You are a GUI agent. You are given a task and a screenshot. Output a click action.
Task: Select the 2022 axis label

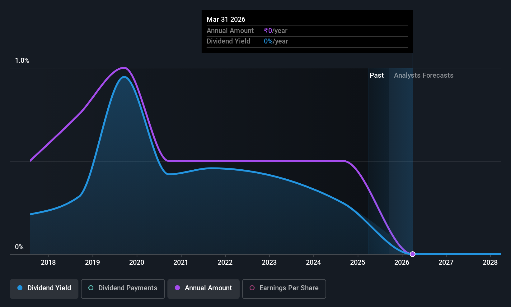coord(225,263)
